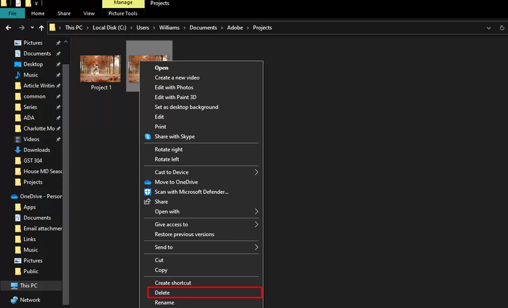This screenshot has width=508, height=308.
Task: Open the File tab
Action: coord(12,14)
